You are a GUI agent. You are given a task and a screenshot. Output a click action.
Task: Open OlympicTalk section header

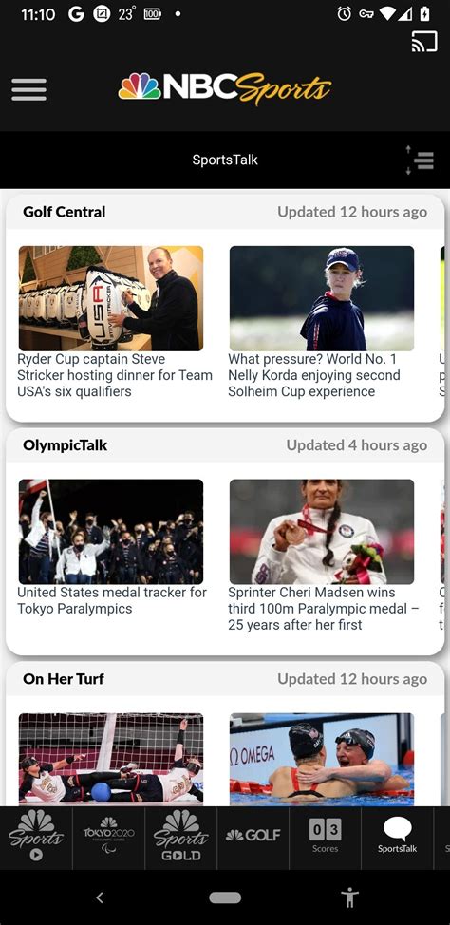[x=65, y=445]
